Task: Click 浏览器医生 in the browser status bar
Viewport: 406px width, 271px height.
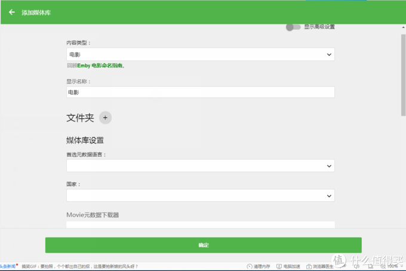Action: [320, 266]
